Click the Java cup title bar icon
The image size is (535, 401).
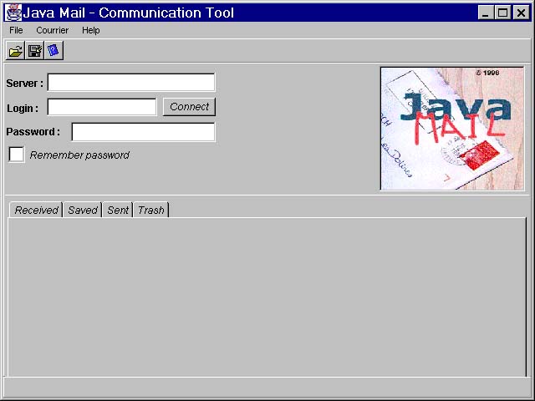pyautogui.click(x=13, y=13)
